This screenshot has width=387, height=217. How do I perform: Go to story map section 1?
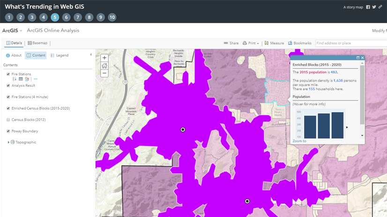[9, 17]
